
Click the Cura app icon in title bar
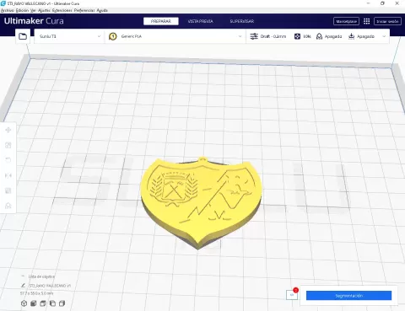point(3,3)
